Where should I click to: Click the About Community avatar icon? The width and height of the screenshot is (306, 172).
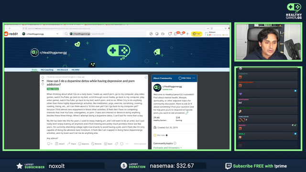[x=157, y=88]
